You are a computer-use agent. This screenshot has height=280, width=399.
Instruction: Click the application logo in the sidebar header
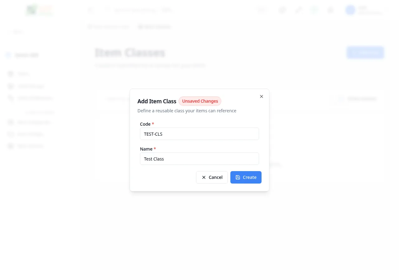[39, 10]
